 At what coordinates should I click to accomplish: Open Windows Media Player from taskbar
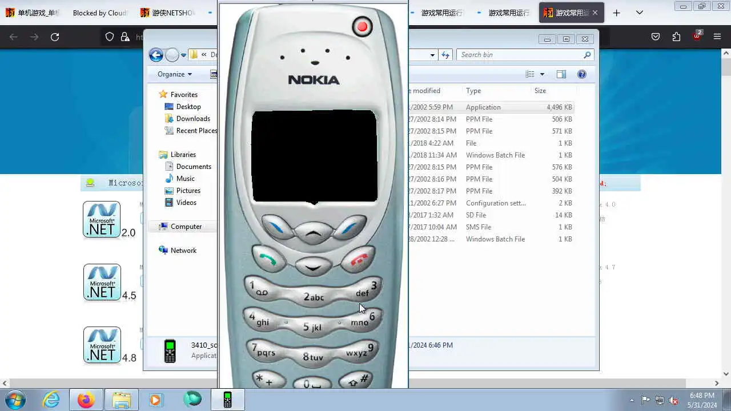pos(155,400)
